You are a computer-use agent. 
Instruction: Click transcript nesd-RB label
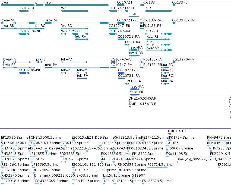pos(136,53)
